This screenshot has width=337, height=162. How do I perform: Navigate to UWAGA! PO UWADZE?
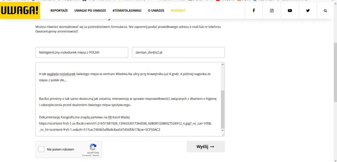click(90, 10)
